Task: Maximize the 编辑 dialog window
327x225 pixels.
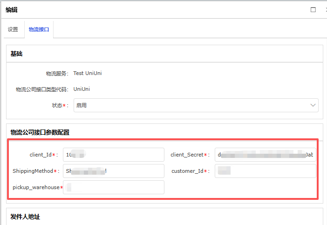Action: coord(313,10)
